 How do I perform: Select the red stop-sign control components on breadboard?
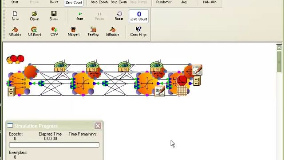(x=16, y=59)
